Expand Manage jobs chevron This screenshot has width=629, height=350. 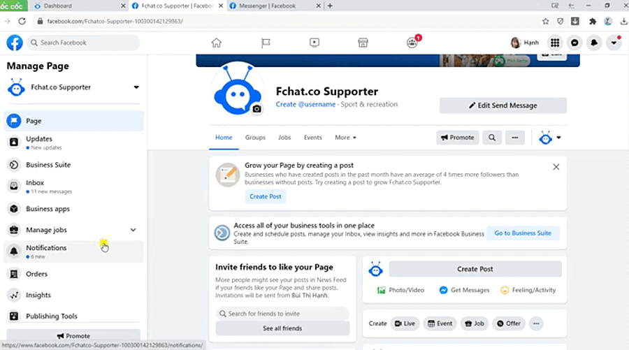[x=133, y=230]
